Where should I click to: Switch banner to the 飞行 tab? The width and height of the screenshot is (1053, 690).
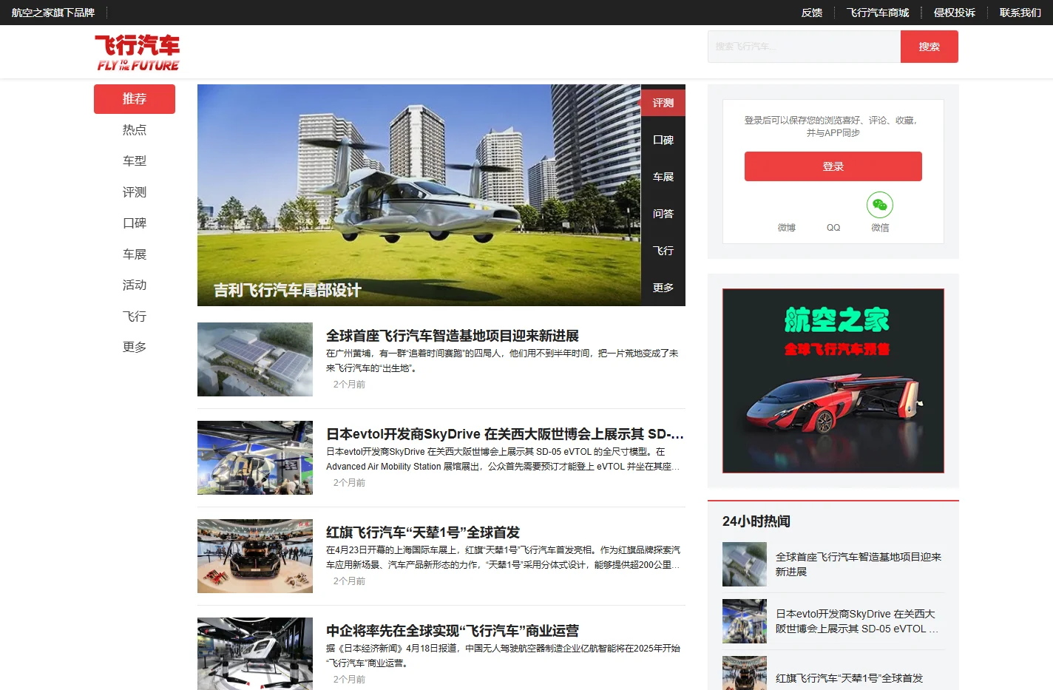pos(663,251)
